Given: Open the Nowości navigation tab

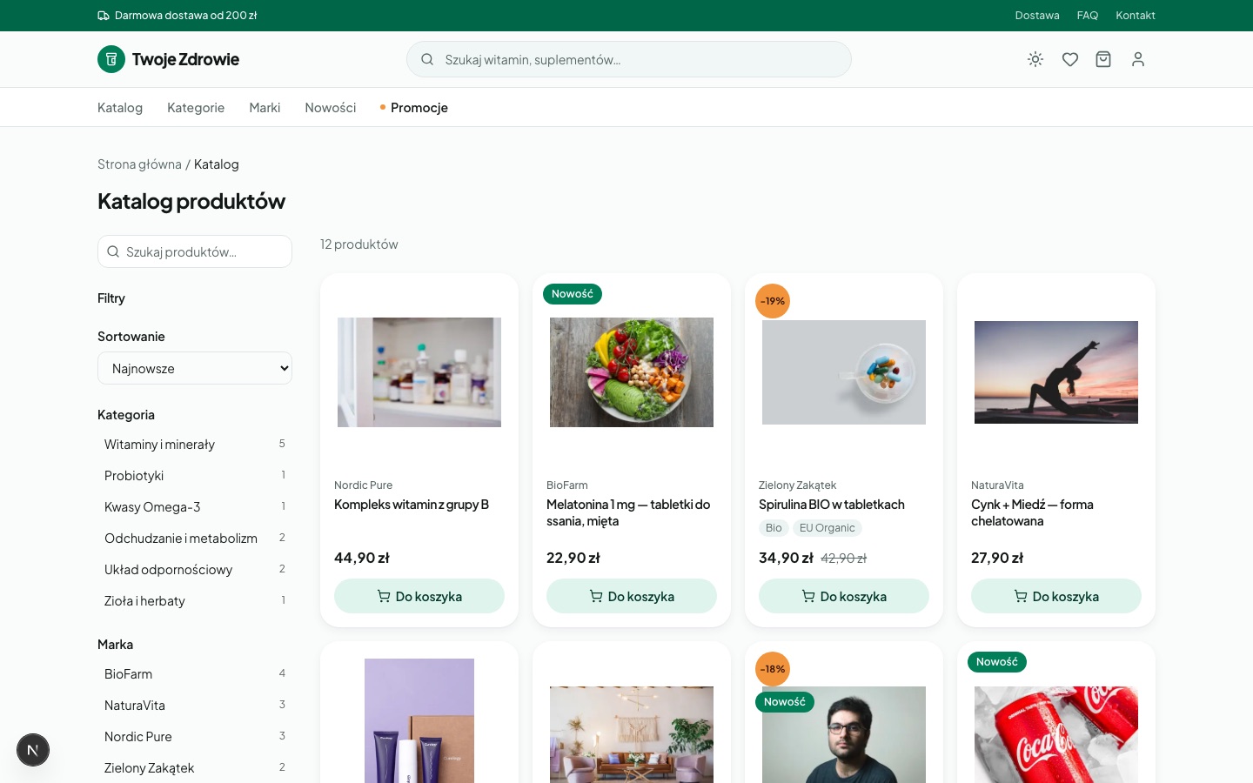Looking at the screenshot, I should [331, 107].
